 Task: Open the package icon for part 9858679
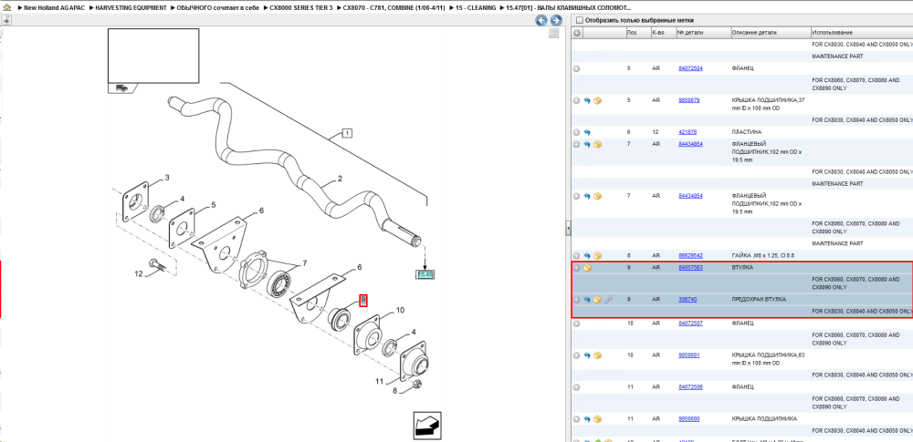coord(597,100)
